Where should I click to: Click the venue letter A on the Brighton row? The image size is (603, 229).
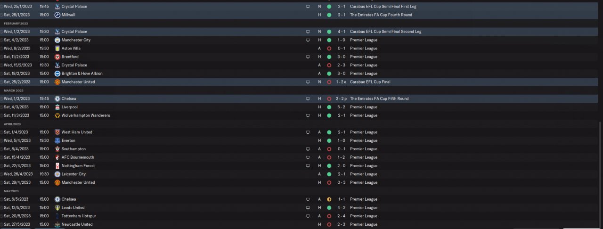[319, 74]
